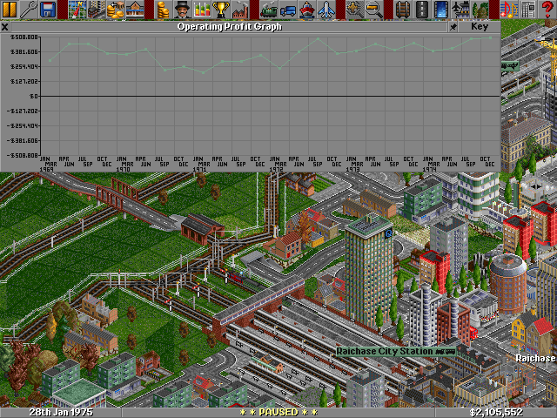Display the subsidies list
Viewport: 557px width, 418px height.
(x=115, y=10)
